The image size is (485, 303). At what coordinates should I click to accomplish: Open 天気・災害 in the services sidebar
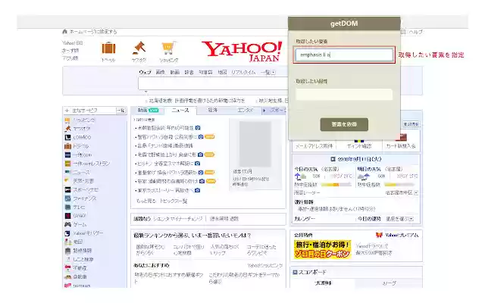tap(83, 181)
